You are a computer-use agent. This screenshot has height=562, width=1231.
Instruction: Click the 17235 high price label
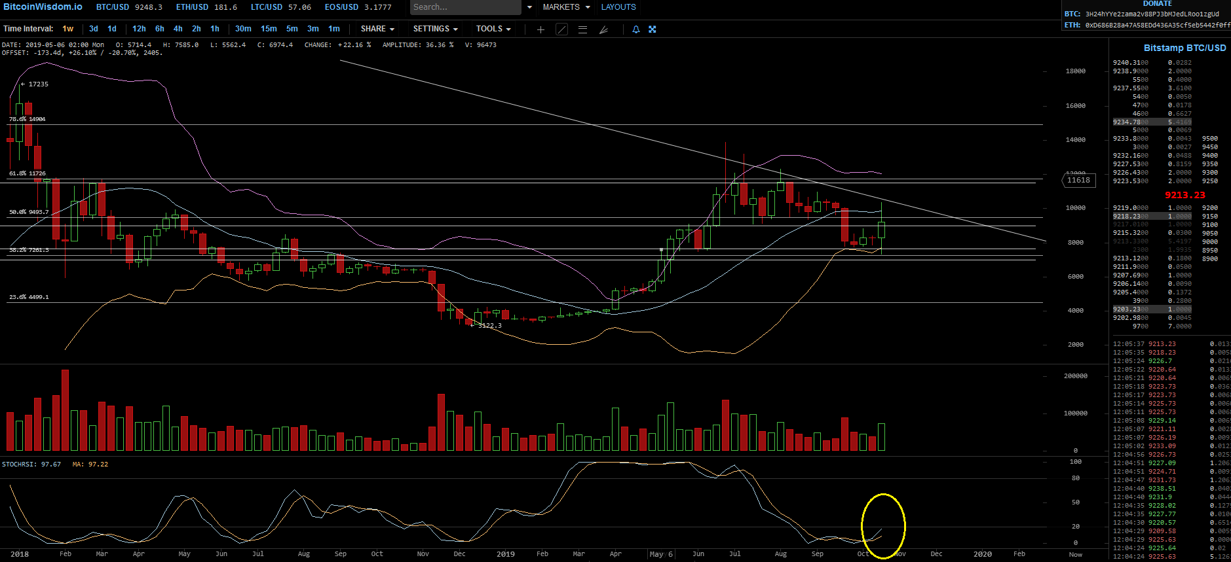(x=38, y=84)
